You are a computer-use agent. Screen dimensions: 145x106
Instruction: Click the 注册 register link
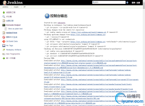point(138,3)
